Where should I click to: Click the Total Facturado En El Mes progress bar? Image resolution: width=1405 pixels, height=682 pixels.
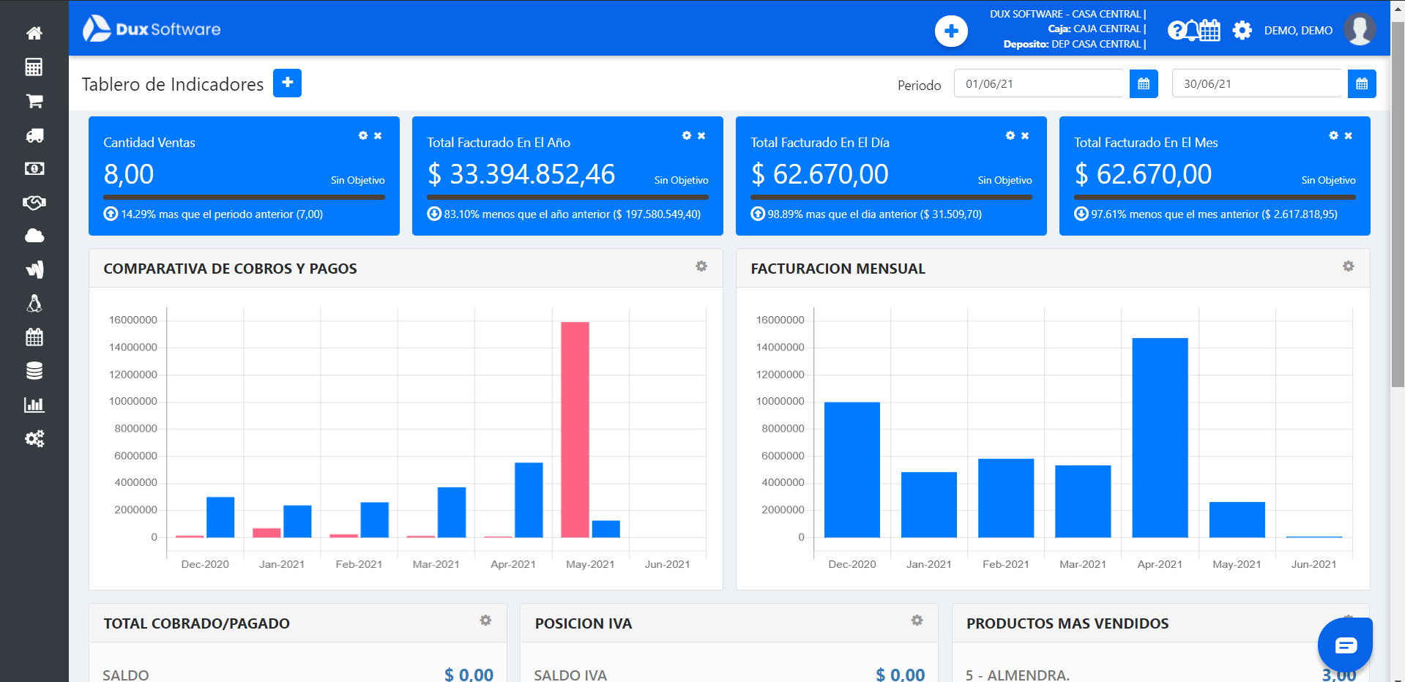tap(1215, 197)
